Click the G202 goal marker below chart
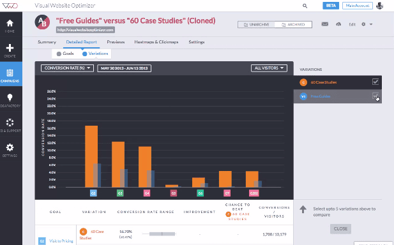The width and height of the screenshot is (394, 245). [254, 193]
